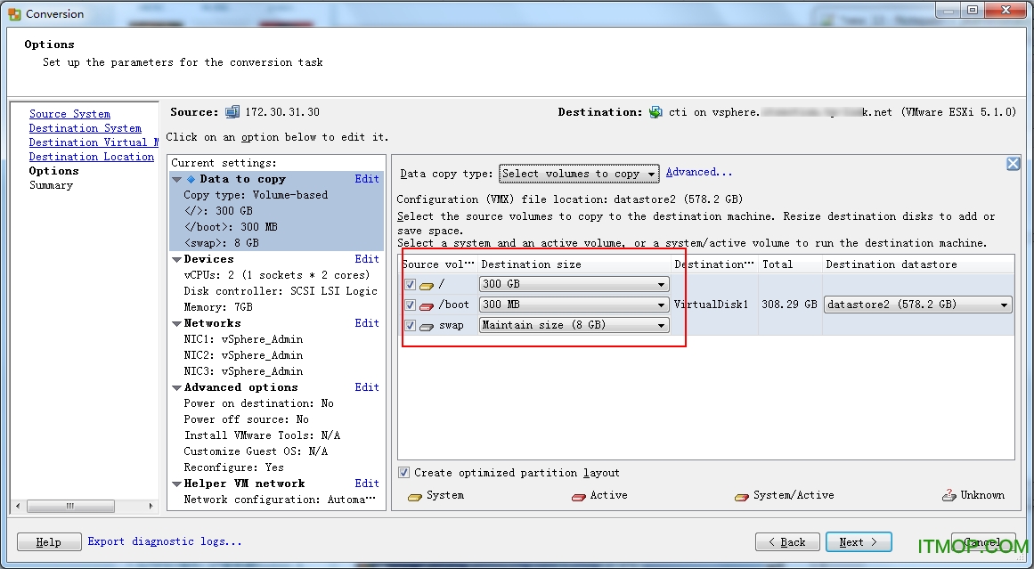
Task: Click Export diagnostic logs link
Action: [x=165, y=541]
